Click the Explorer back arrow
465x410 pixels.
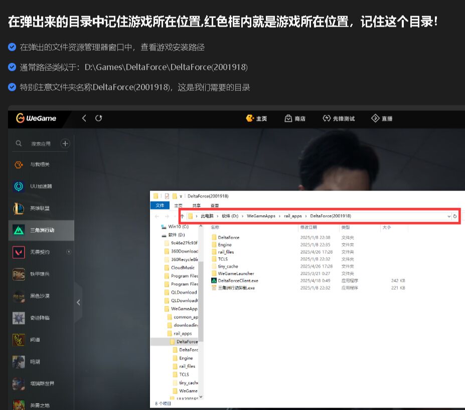point(157,216)
